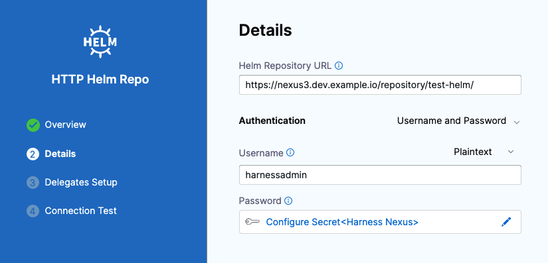Click the Configure Secret link

(x=342, y=222)
